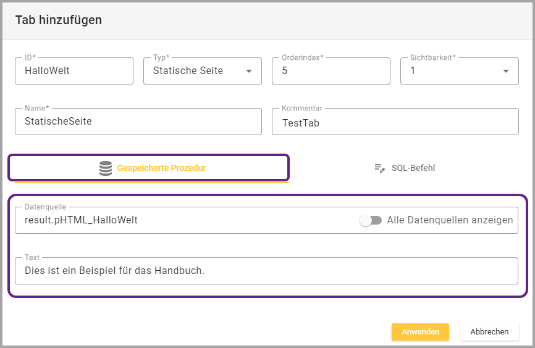Focus the ID field containing HalloWelt

(x=74, y=71)
